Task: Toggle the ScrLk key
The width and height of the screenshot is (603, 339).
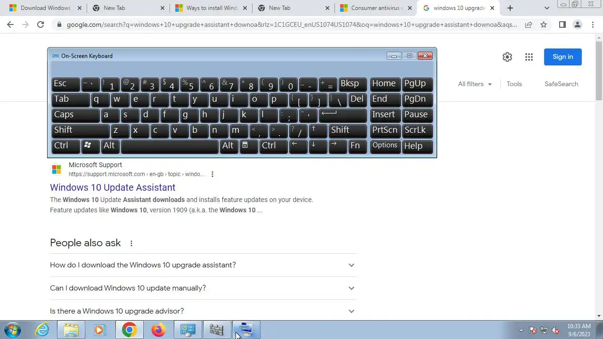Action: (417, 131)
